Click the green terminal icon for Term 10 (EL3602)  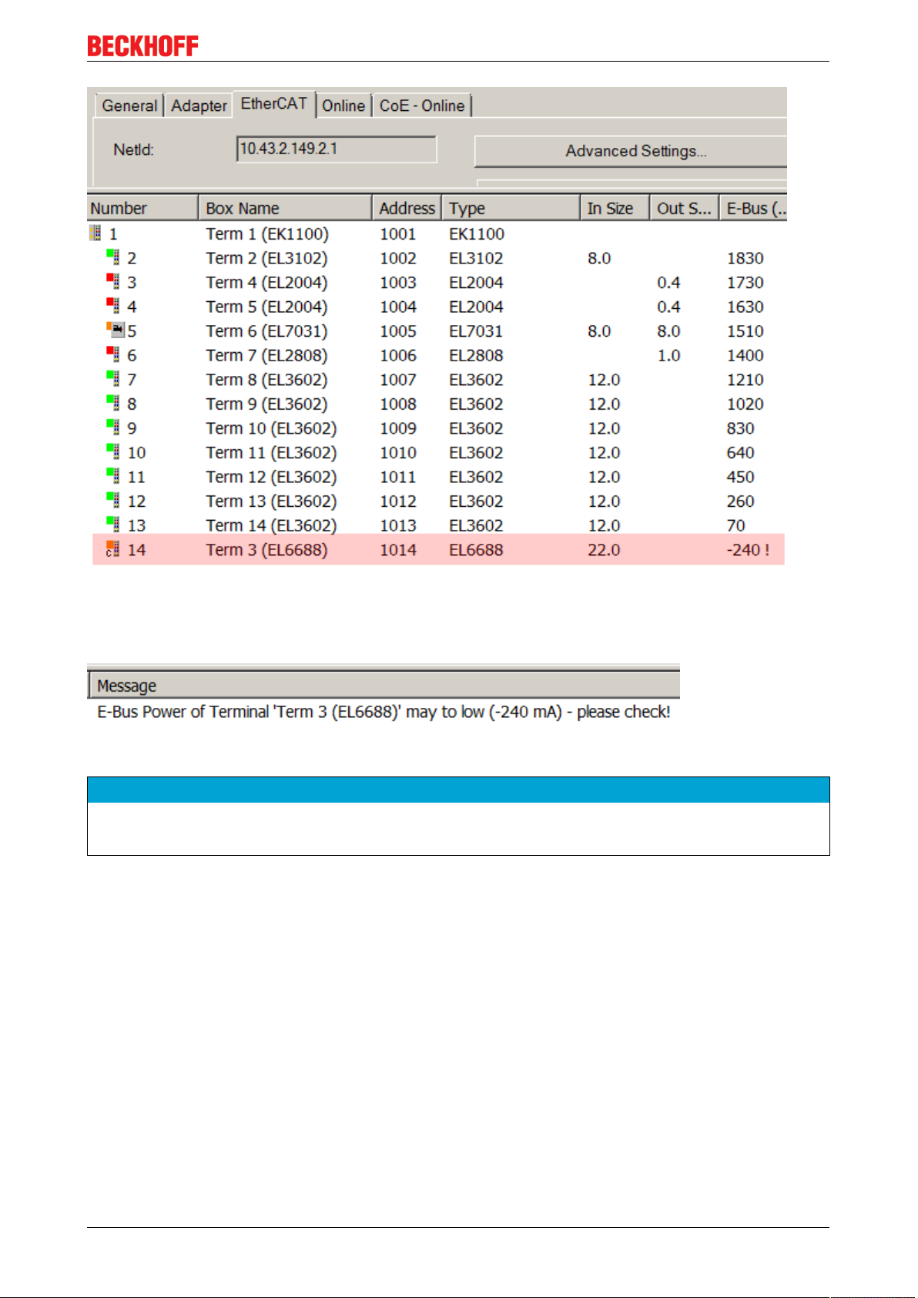point(113,428)
